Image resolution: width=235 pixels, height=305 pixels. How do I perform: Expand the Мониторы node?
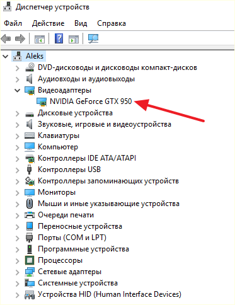coord(18,193)
